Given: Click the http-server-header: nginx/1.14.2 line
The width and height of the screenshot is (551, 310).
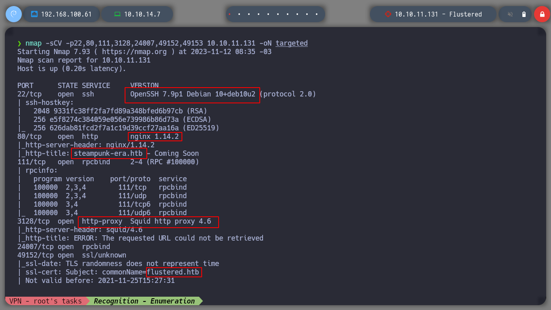Looking at the screenshot, I should pos(86,145).
